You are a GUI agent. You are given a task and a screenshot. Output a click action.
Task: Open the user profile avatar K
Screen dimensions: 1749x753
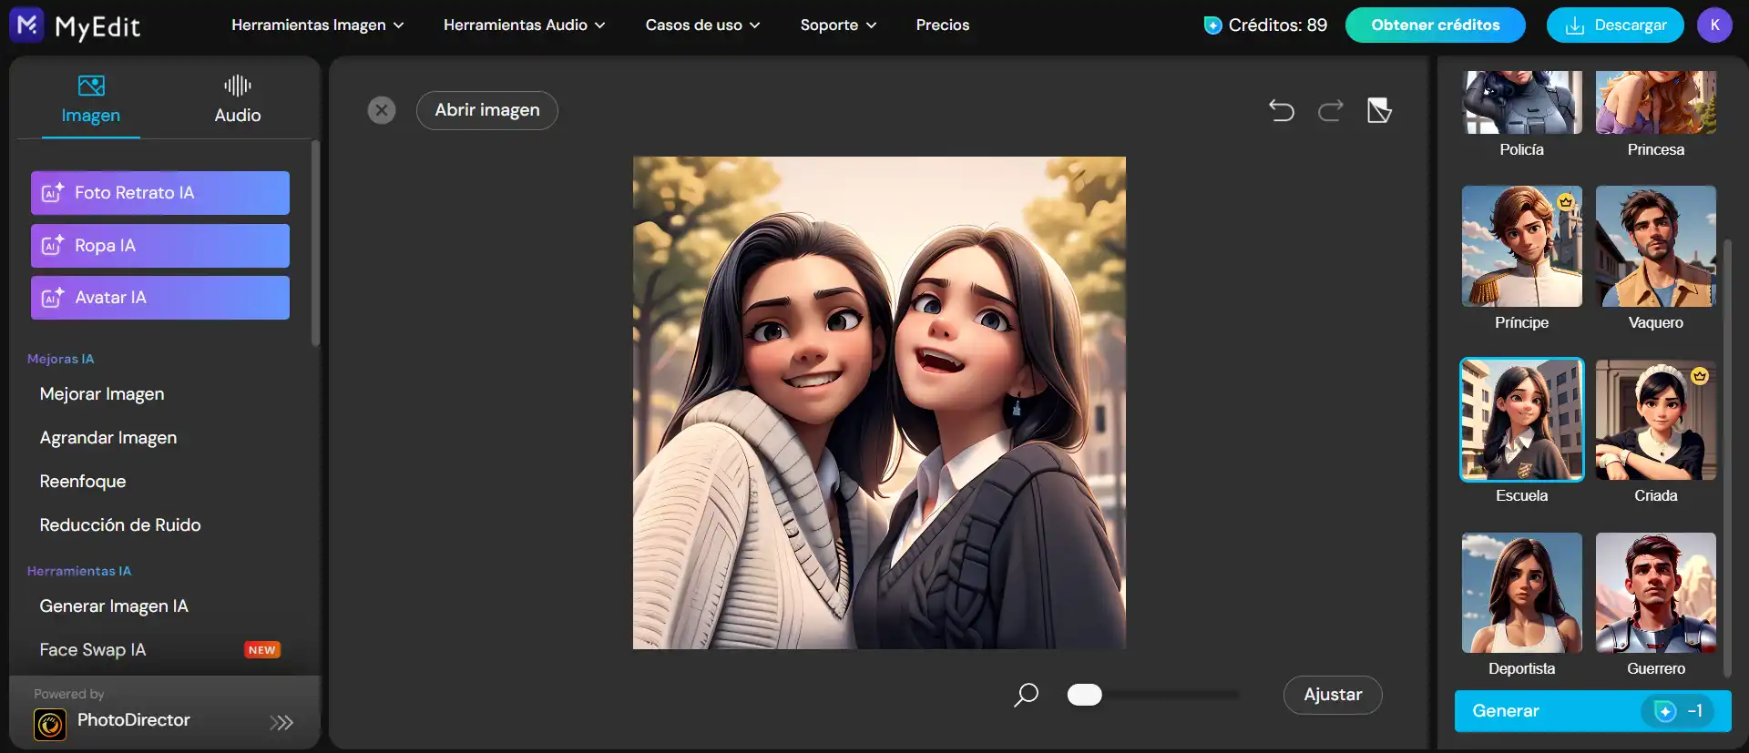(1713, 25)
